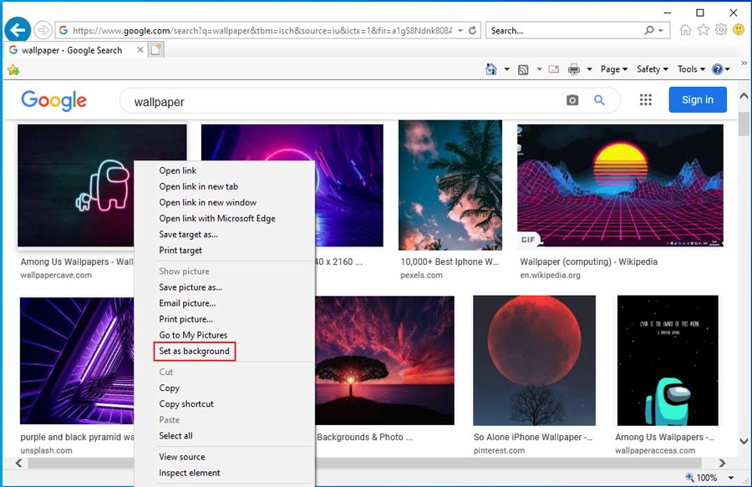
Task: Click the Read mail icon
Action: pyautogui.click(x=553, y=69)
